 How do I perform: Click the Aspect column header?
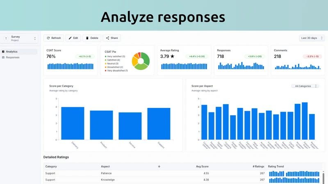pos(105,166)
